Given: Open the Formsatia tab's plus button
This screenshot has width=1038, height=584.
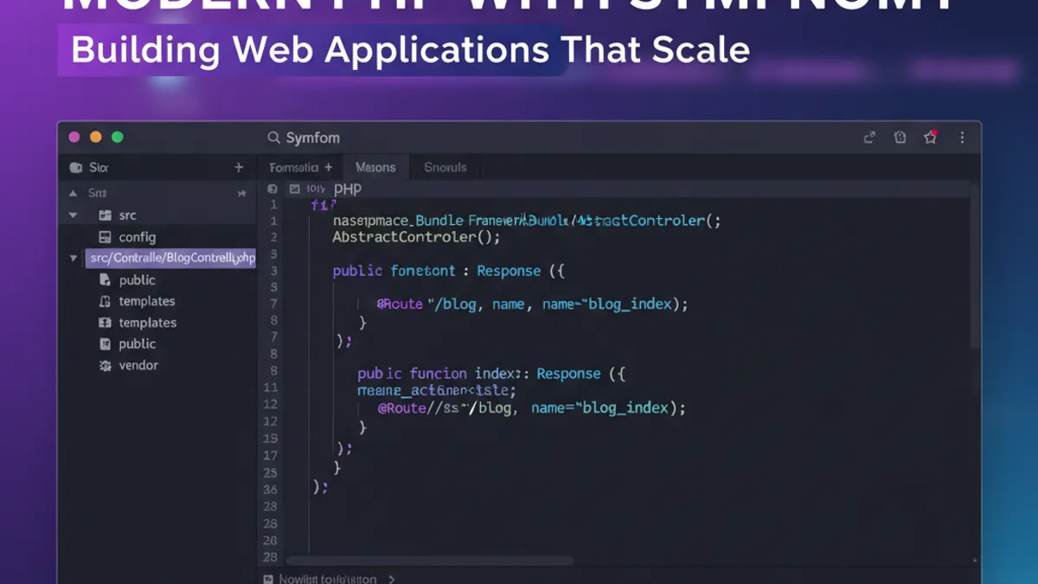Looking at the screenshot, I should [330, 167].
